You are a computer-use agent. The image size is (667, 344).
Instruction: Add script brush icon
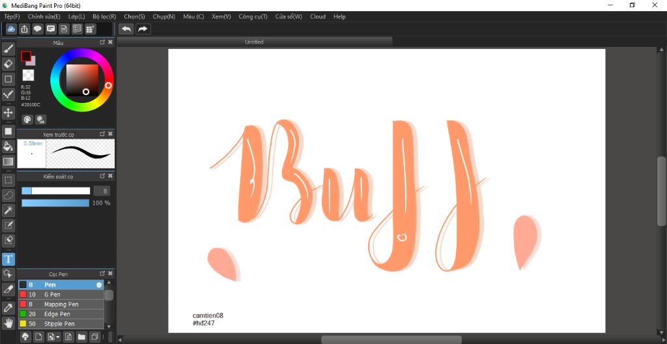click(x=68, y=337)
